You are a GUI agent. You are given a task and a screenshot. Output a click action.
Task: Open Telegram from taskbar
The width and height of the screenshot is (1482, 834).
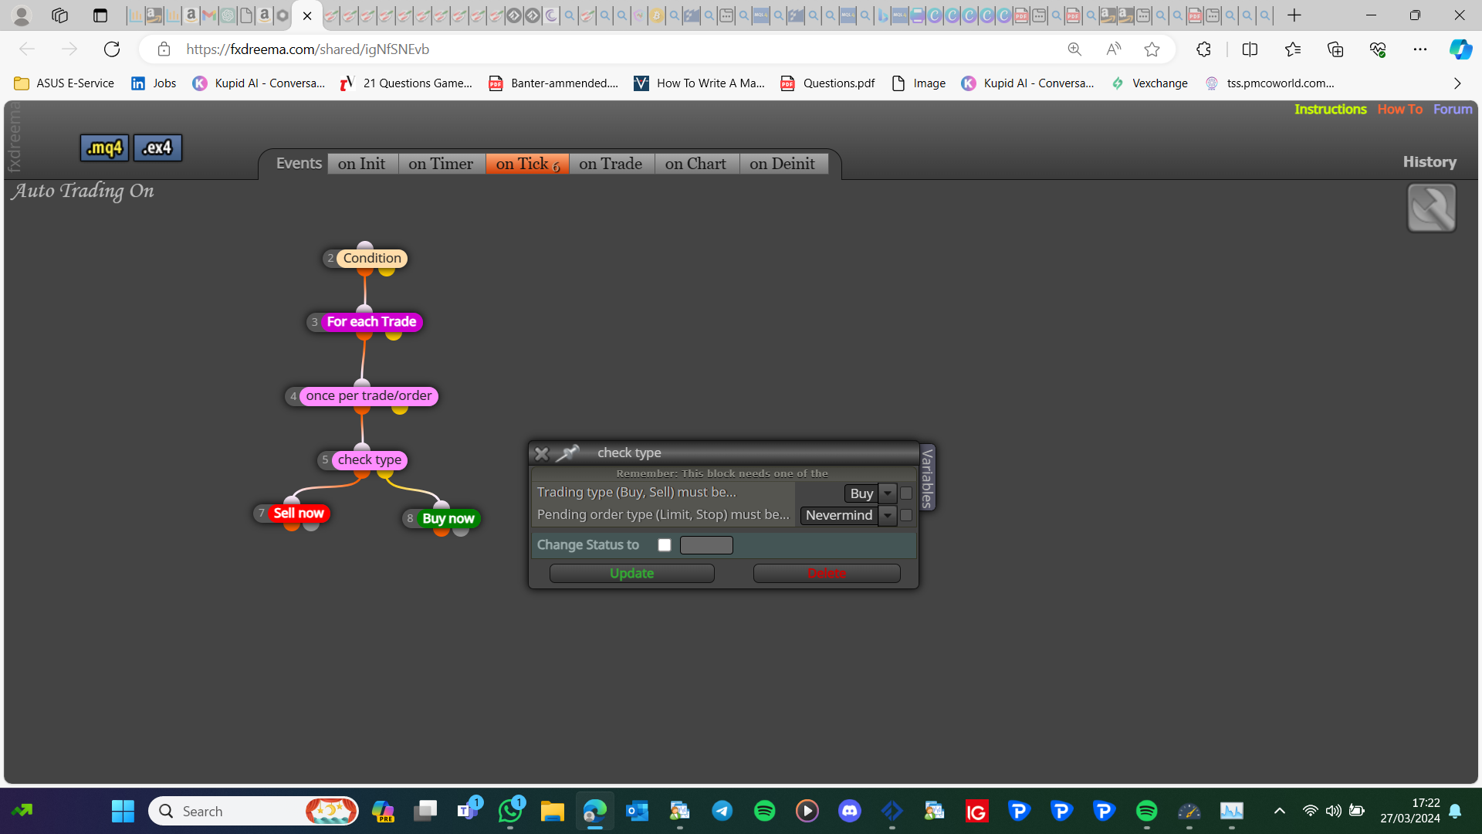pyautogui.click(x=722, y=811)
